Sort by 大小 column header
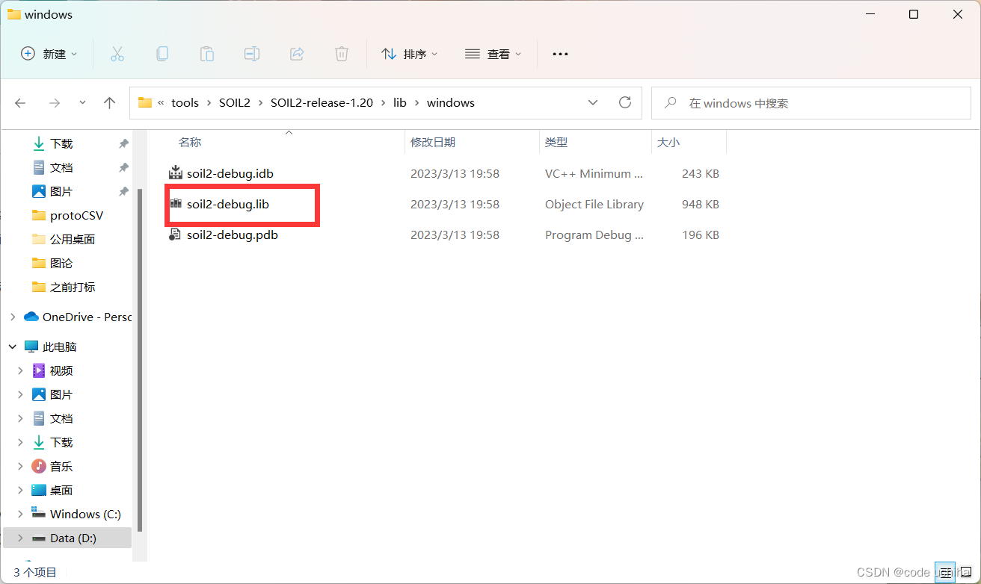The height and width of the screenshot is (584, 981). tap(668, 142)
